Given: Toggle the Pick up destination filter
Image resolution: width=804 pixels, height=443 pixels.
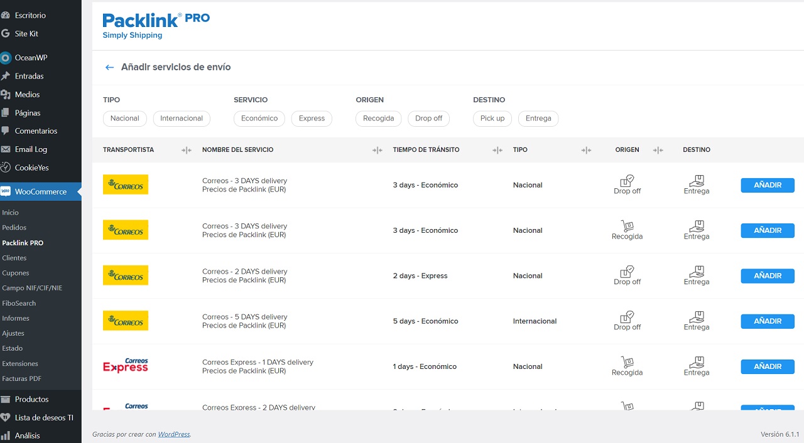Looking at the screenshot, I should click(x=492, y=119).
